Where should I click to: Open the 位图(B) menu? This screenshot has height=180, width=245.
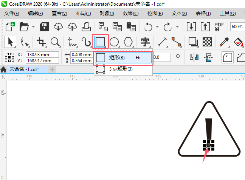155,14
